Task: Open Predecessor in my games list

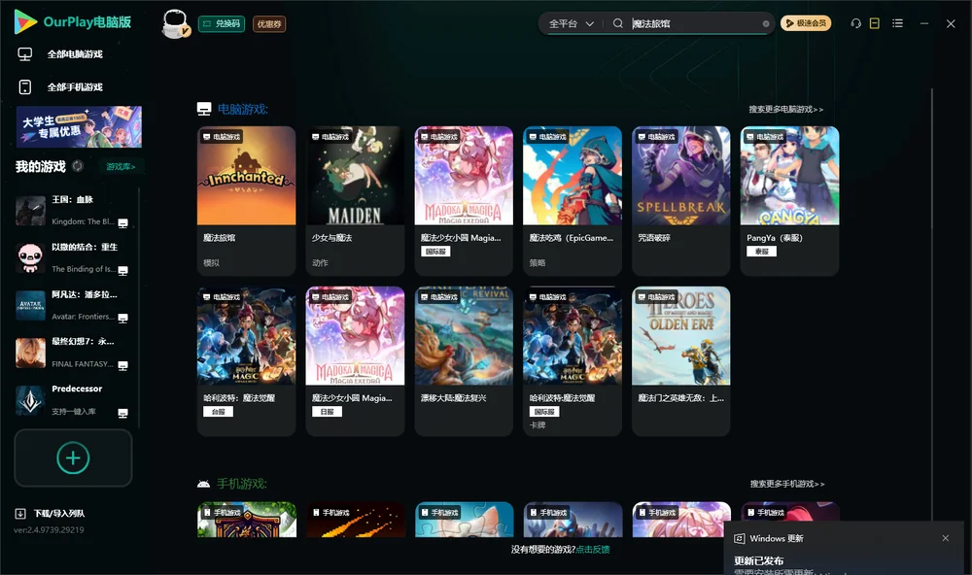Action: pos(73,400)
